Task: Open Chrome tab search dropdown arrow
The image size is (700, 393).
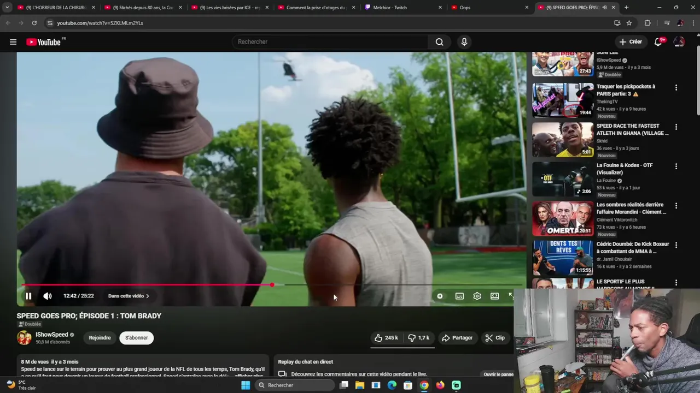Action: click(7, 8)
